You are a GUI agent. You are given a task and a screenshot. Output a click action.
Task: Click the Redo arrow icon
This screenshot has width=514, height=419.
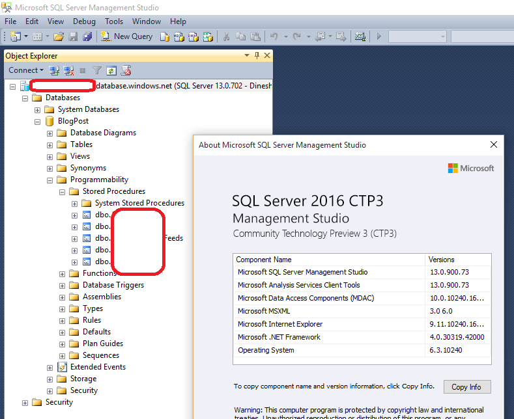coord(296,36)
